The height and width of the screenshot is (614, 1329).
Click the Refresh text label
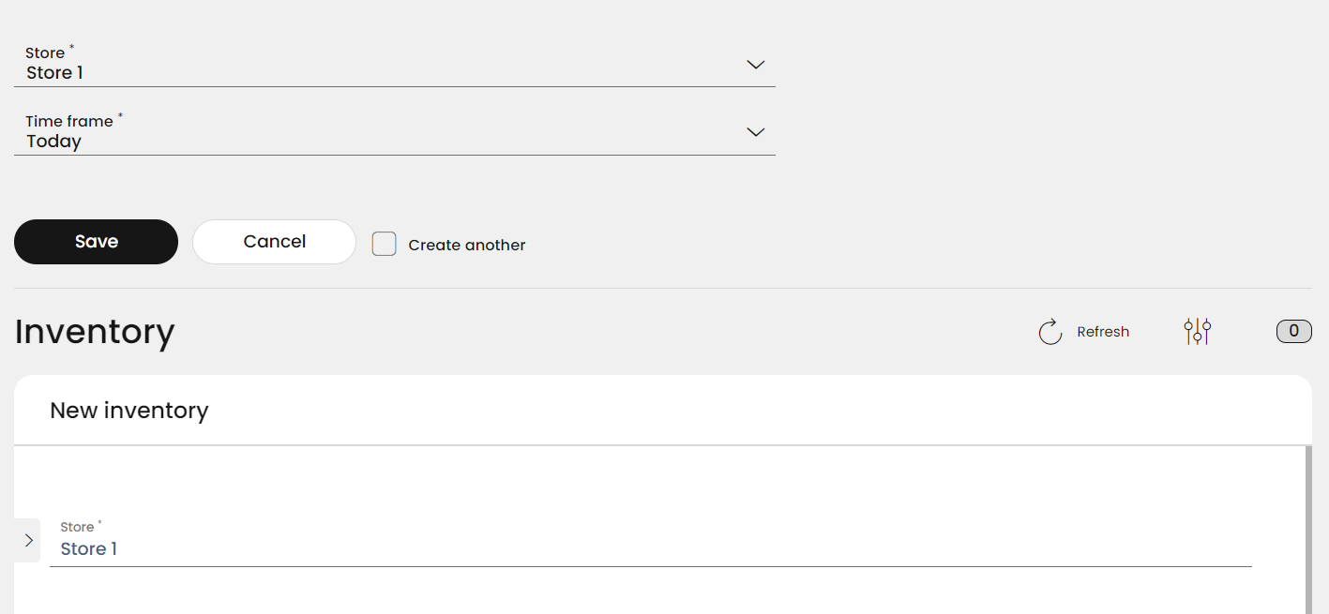coord(1103,332)
